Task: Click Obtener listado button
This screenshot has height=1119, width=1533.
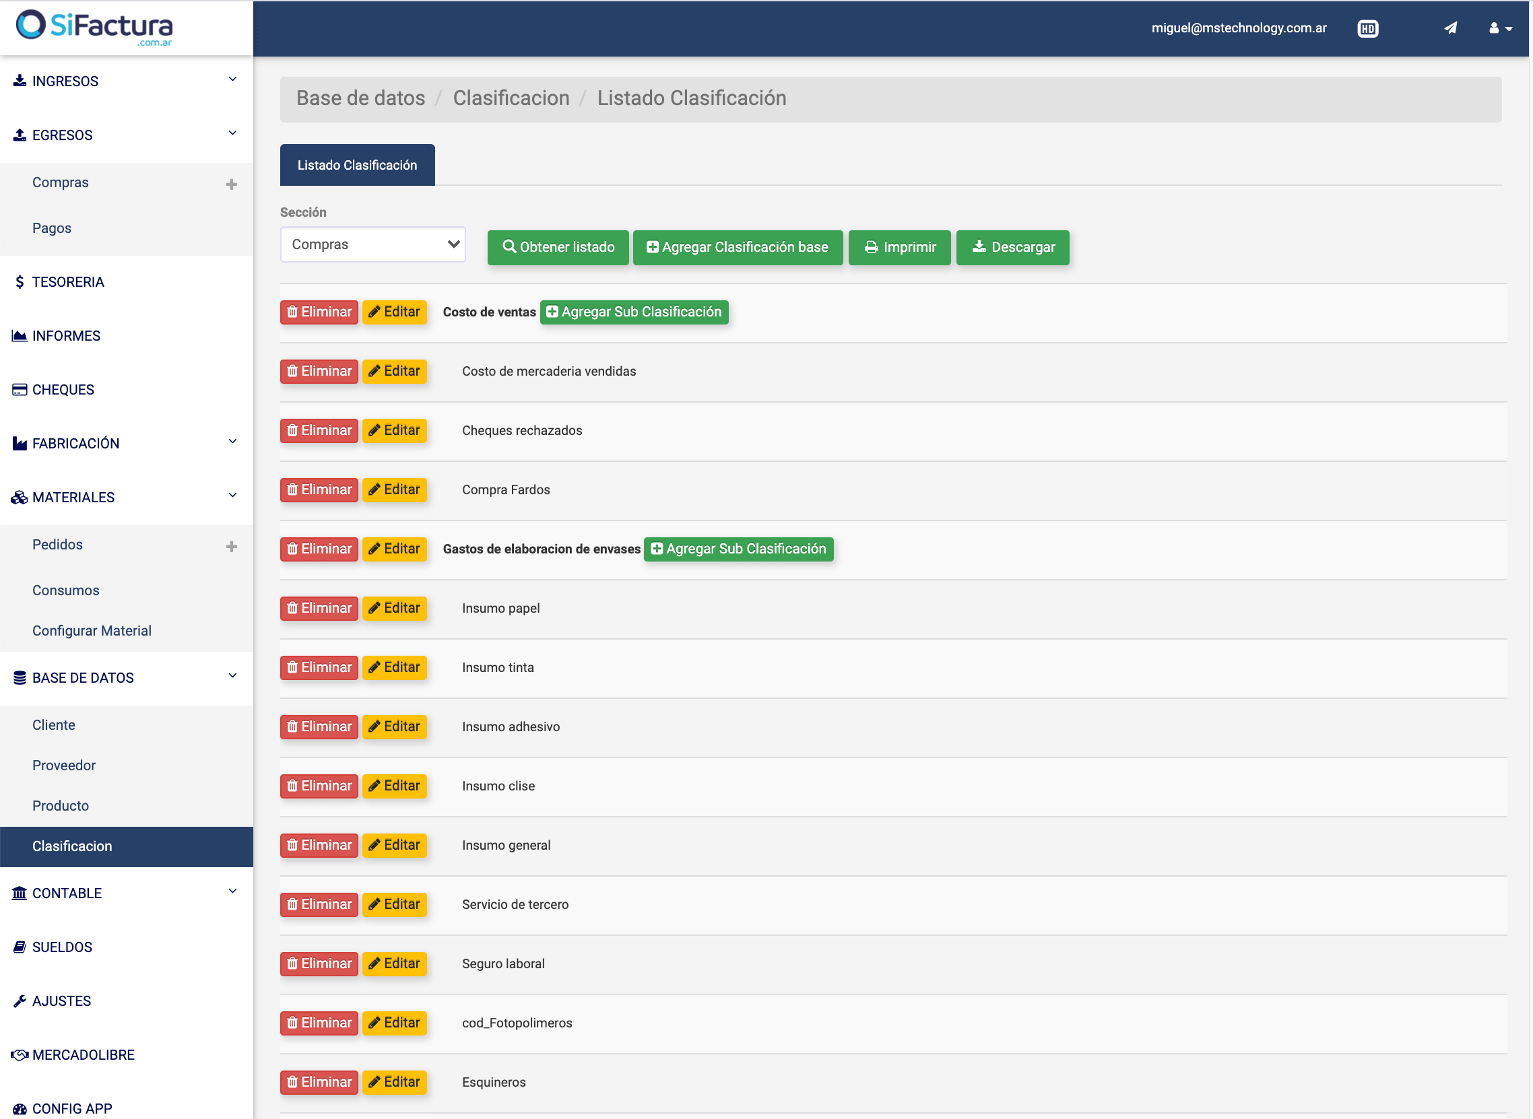Action: click(x=558, y=247)
